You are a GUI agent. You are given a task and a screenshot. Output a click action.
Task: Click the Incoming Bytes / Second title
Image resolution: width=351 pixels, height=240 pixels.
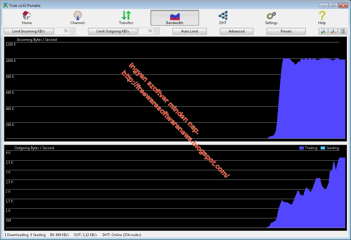[37, 40]
